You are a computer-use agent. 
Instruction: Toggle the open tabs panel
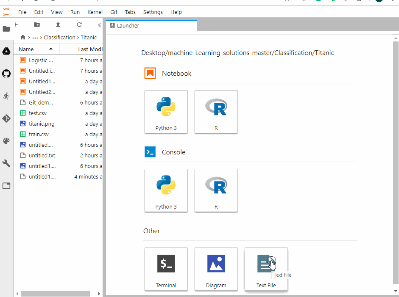coord(6,185)
